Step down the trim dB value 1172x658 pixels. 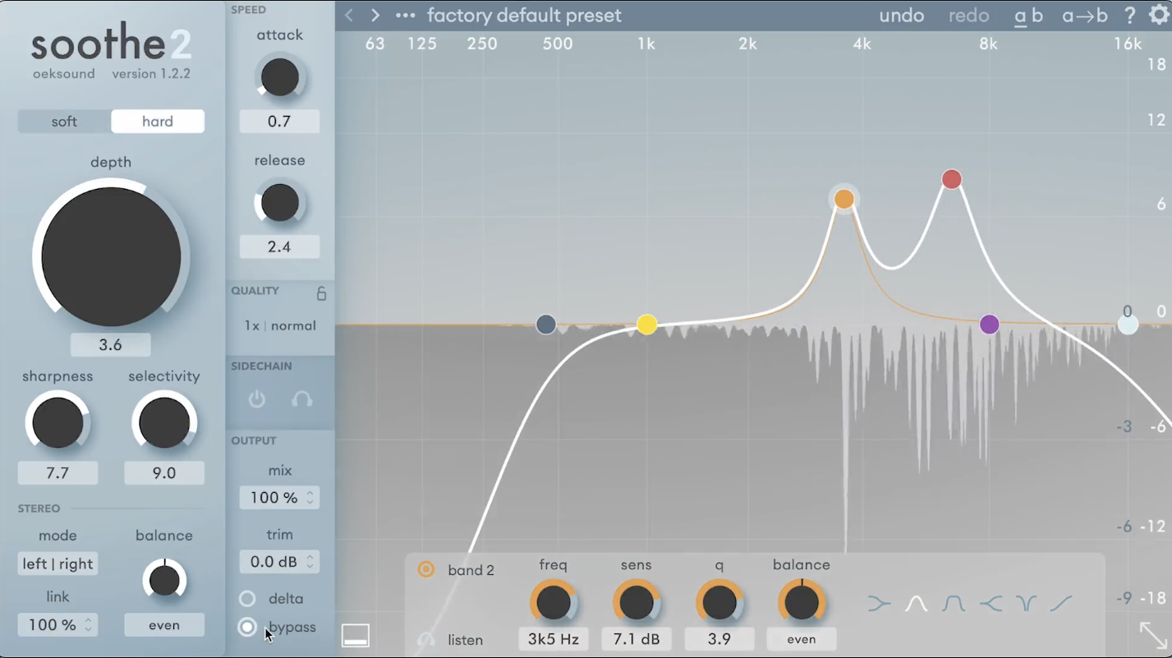pyautogui.click(x=310, y=566)
